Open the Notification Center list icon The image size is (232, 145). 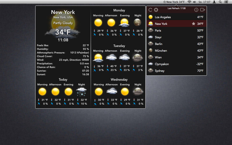click(226, 2)
